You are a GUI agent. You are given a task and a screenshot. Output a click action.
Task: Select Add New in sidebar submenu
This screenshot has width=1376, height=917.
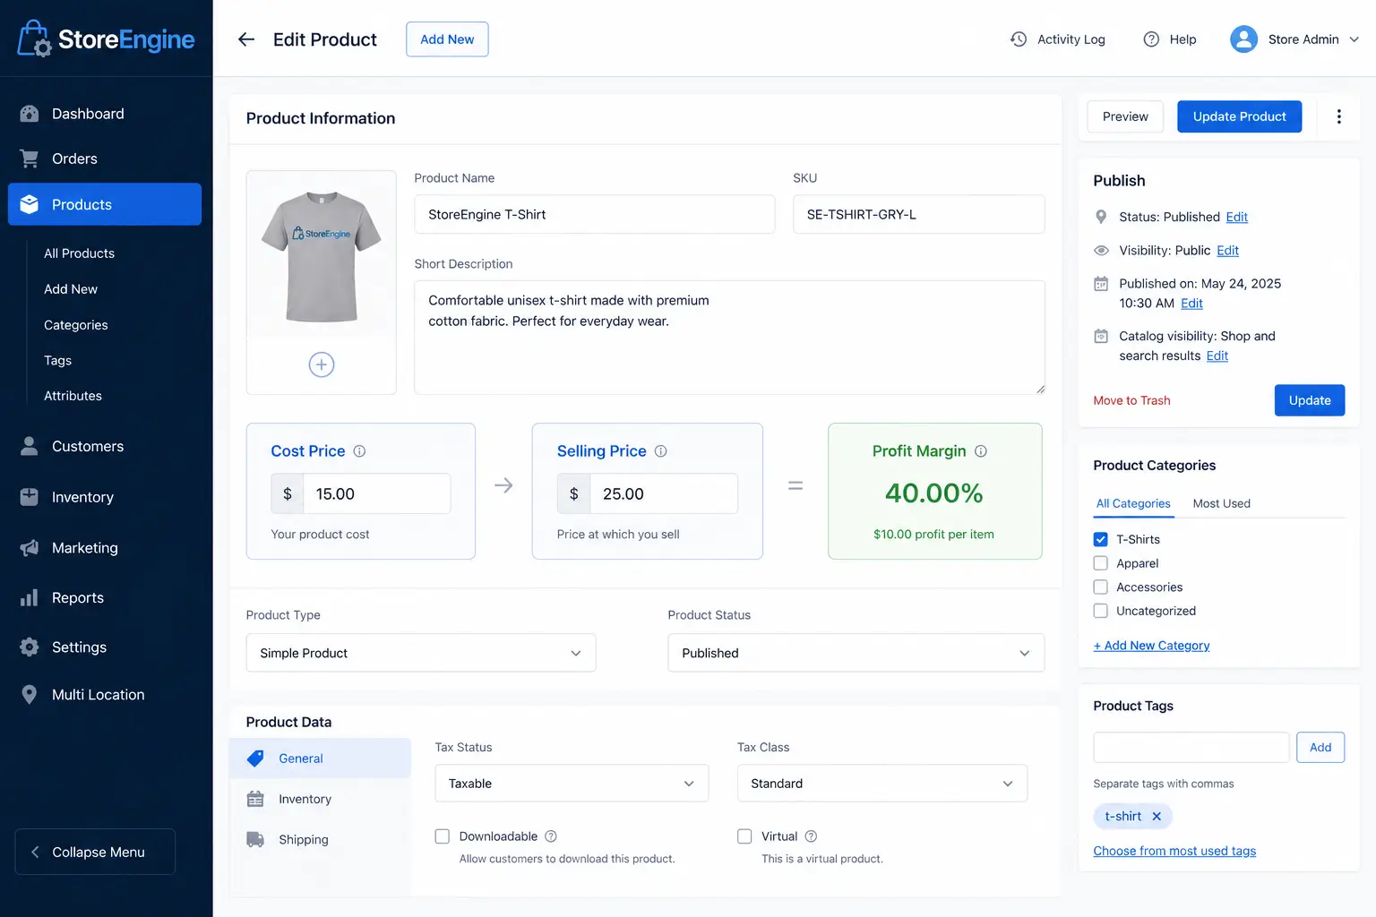[x=71, y=289]
